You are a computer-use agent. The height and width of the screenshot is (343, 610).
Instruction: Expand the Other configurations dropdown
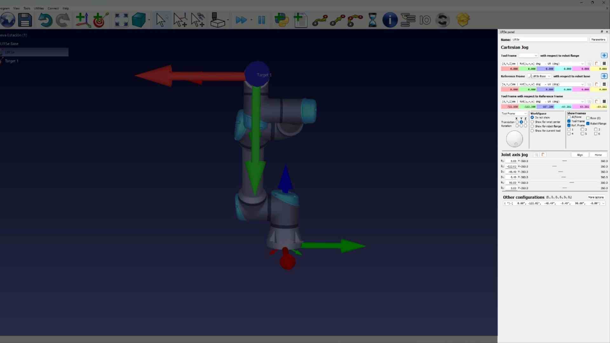pos(554,203)
